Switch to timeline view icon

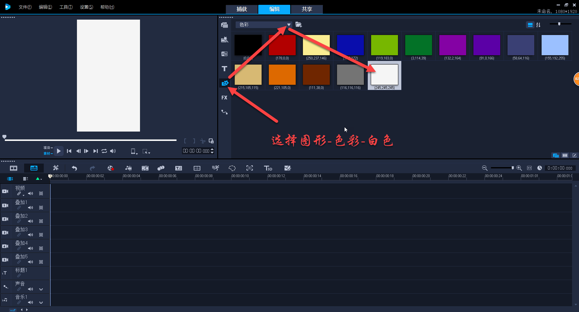tap(34, 168)
